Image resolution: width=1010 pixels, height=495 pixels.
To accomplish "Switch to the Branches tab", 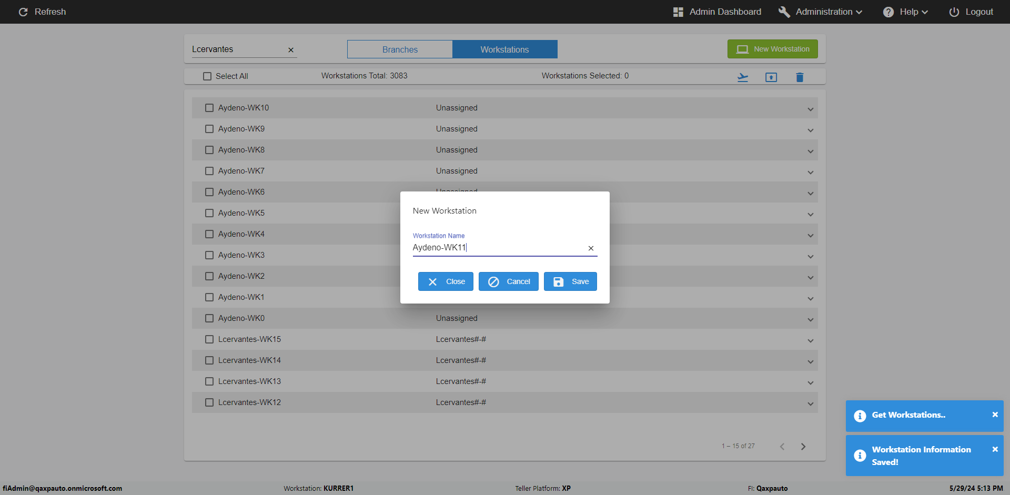I will click(400, 49).
